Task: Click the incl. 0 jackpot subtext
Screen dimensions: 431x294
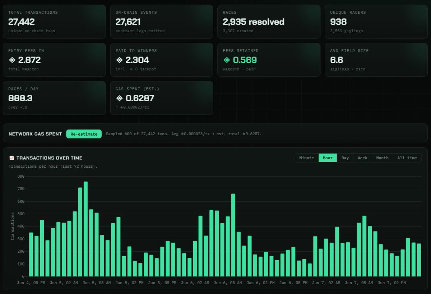Action: coord(136,69)
